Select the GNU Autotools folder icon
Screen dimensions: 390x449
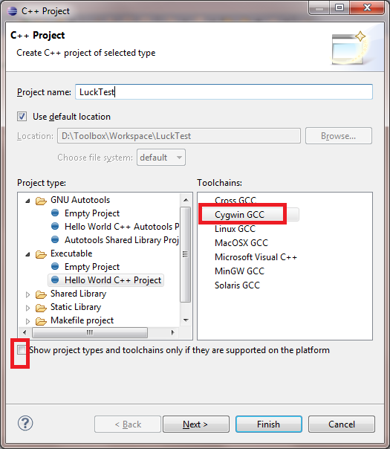41,201
